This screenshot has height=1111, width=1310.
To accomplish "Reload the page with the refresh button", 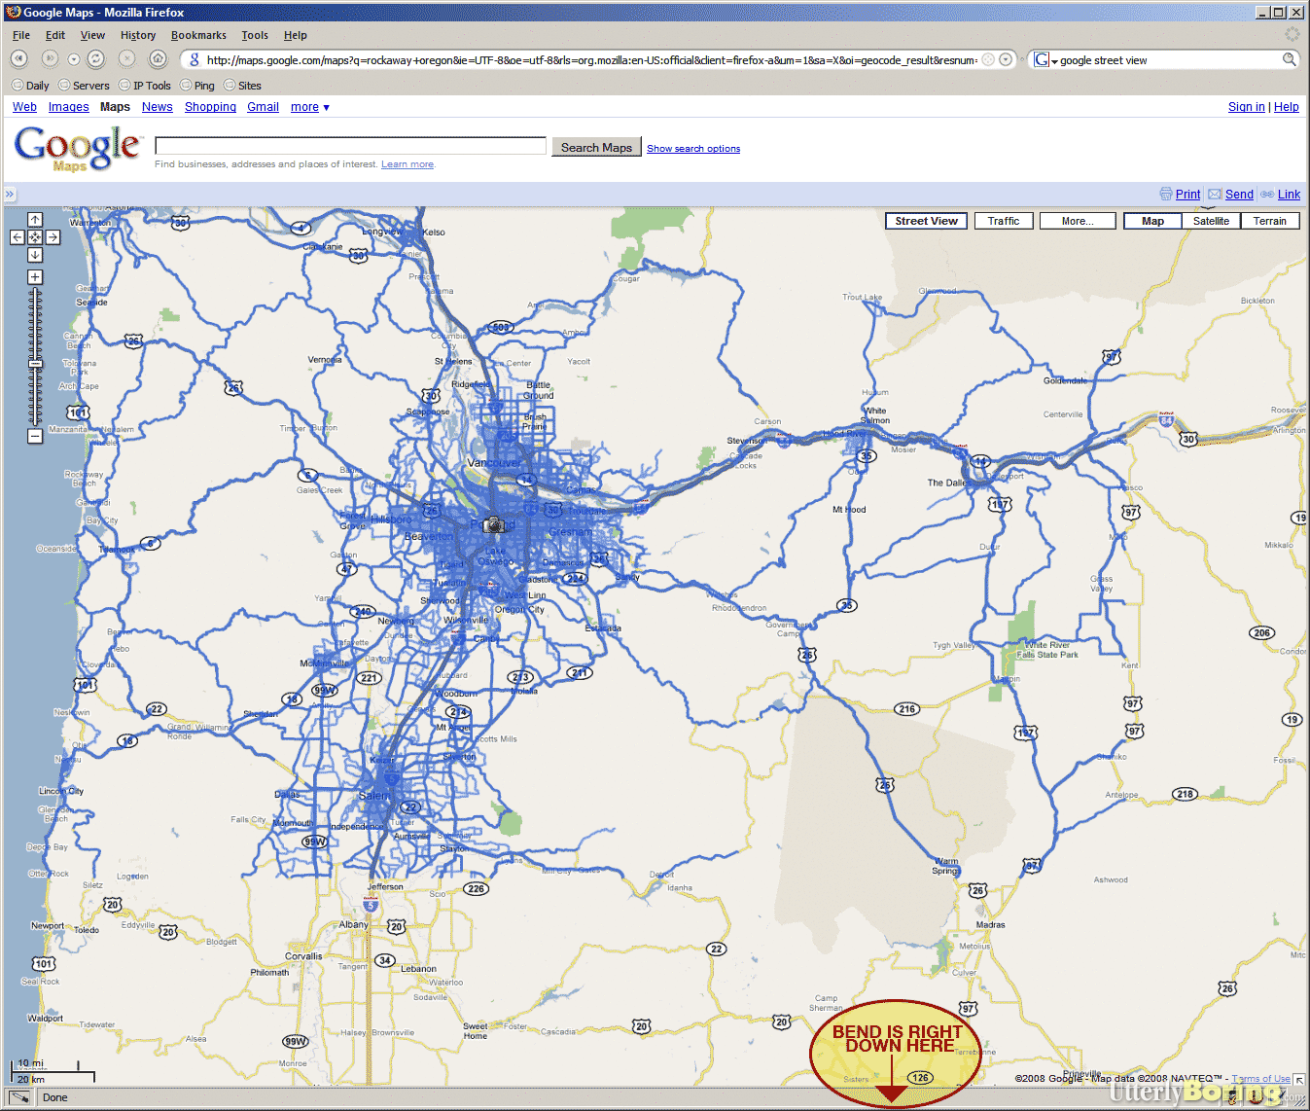I will click(x=95, y=59).
